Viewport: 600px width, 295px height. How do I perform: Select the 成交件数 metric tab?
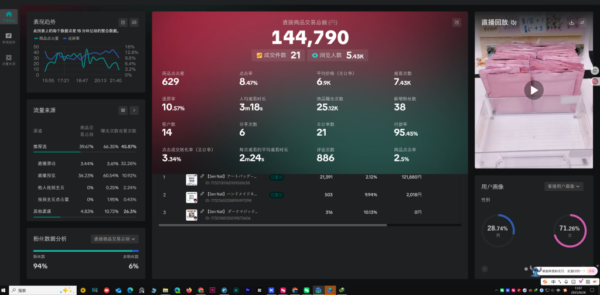click(x=278, y=56)
